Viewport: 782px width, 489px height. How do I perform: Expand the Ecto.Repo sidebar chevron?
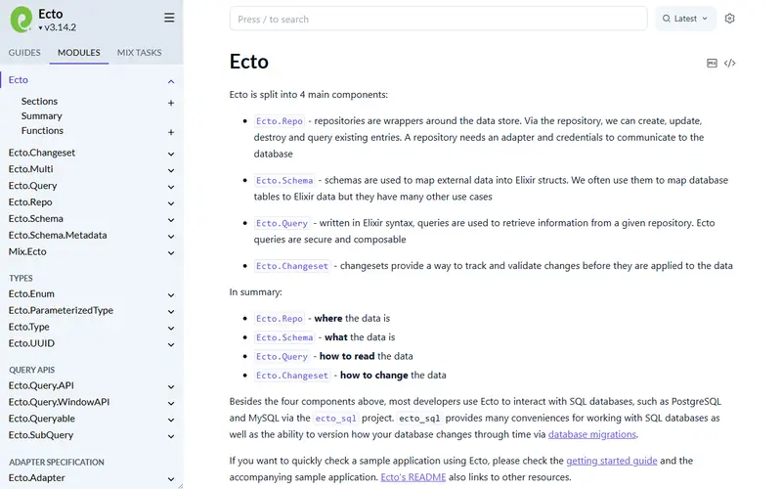coord(171,203)
